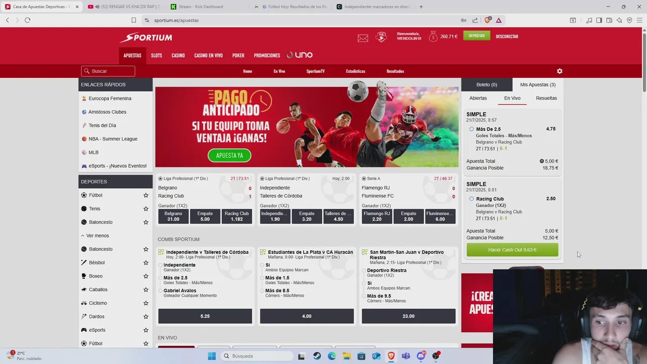Viewport: 647px width, 364px height.
Task: Open Steam from the taskbar
Action: tap(316, 356)
